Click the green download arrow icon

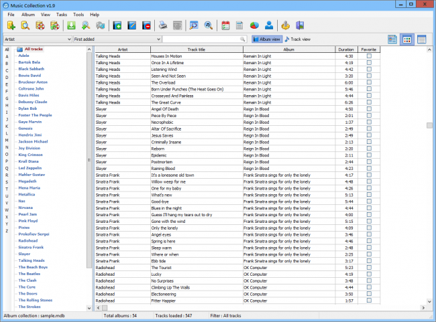72,25
